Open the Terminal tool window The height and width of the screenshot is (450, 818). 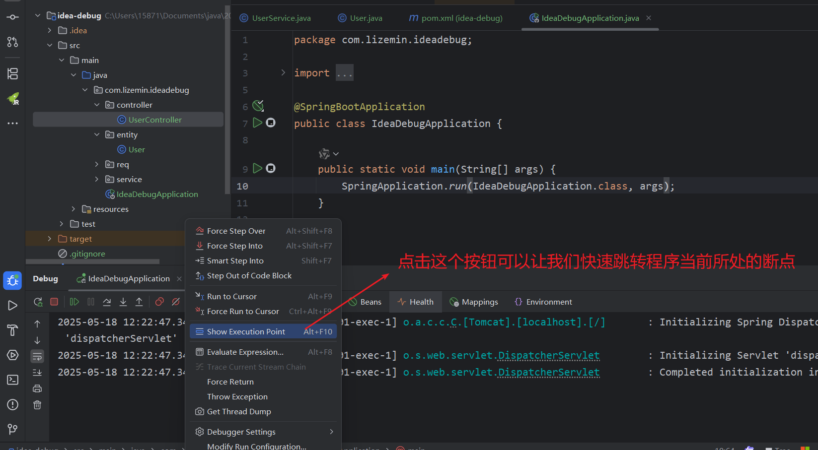tap(12, 380)
